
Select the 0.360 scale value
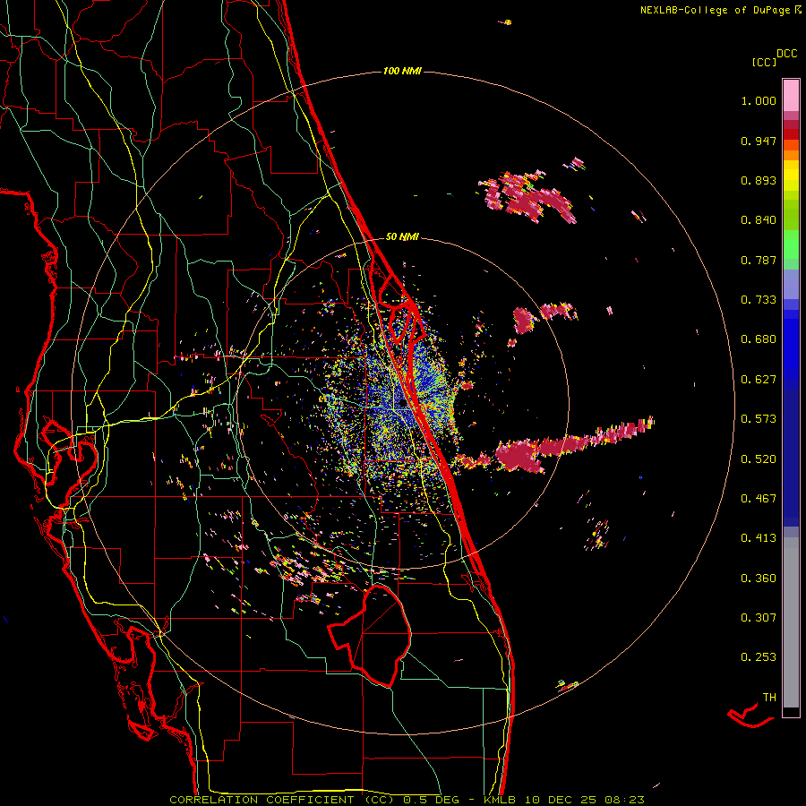[x=759, y=579]
